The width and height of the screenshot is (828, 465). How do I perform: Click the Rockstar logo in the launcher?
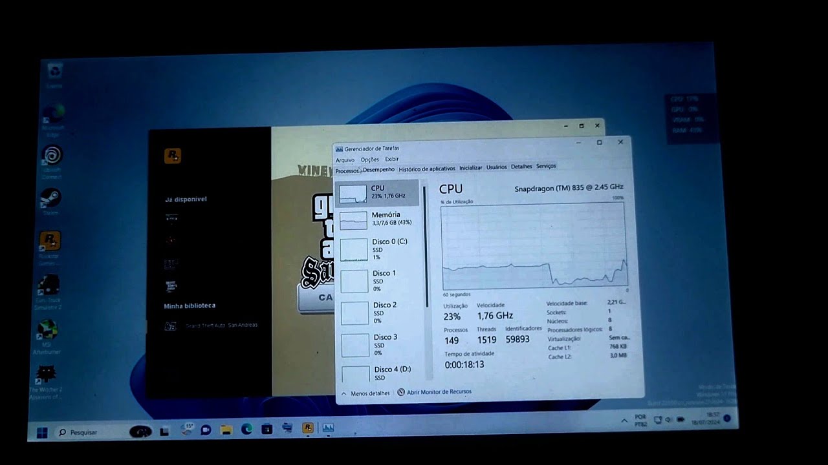tap(173, 156)
